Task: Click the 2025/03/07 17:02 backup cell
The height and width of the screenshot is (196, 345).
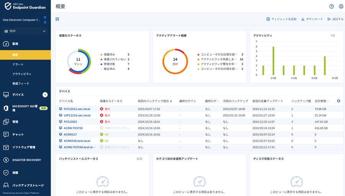Action: [x=149, y=109]
